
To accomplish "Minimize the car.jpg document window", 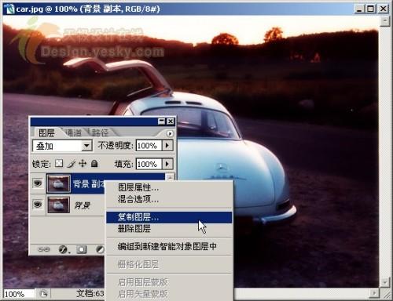I will pyautogui.click(x=359, y=9).
